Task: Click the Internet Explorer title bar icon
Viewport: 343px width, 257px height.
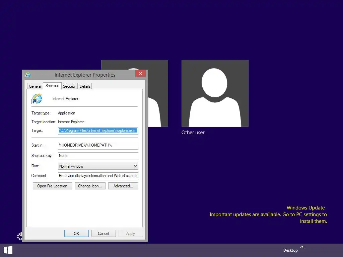Action: tap(28, 75)
